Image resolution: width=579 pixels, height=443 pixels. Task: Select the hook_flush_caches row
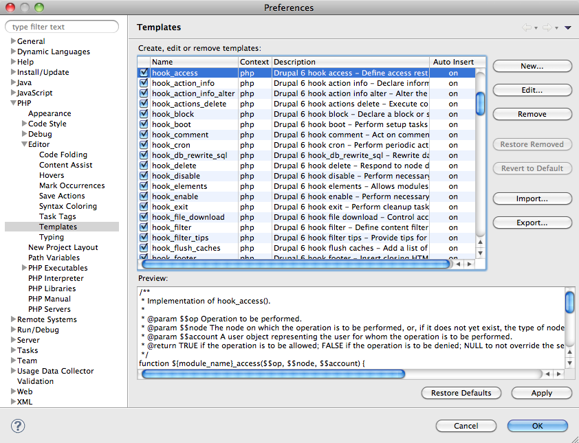(307, 248)
